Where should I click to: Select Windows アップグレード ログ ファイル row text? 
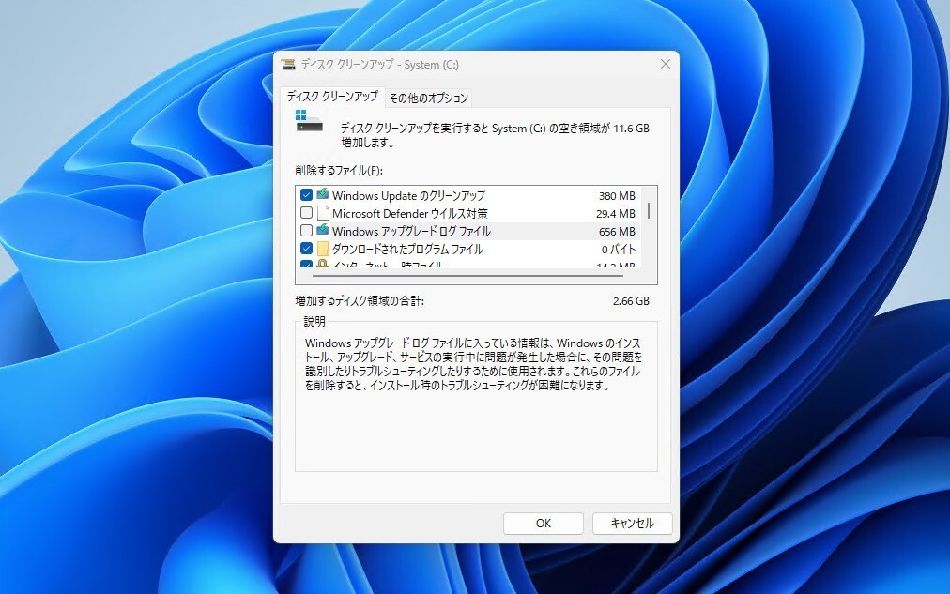pyautogui.click(x=411, y=231)
